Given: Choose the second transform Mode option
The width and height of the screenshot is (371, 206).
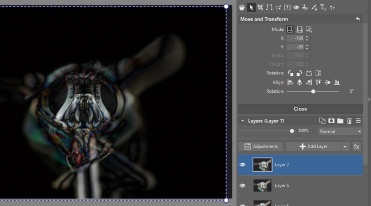Looking at the screenshot, I should coord(299,29).
